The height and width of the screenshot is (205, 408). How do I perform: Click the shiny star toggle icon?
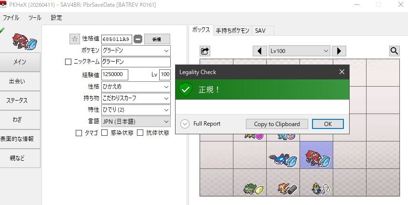coord(74,39)
